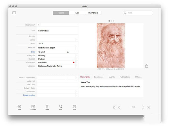The height and width of the screenshot is (127, 169).
Task: Open Find with bottom magnifier icon
Action: pos(61,106)
